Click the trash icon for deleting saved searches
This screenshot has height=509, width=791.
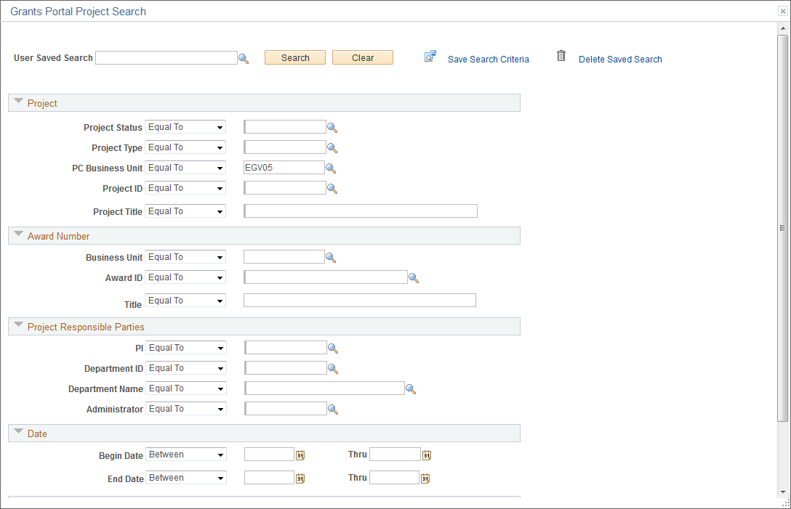pyautogui.click(x=561, y=54)
